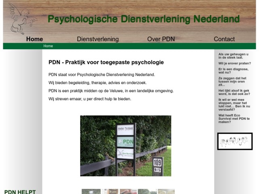Open link 'Het lijkt alsof ik gek word'
The width and height of the screenshot is (259, 194).
tap(234, 92)
